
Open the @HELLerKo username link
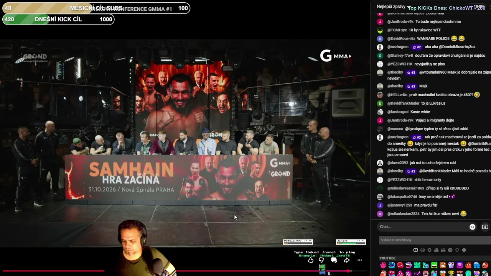coord(397,95)
